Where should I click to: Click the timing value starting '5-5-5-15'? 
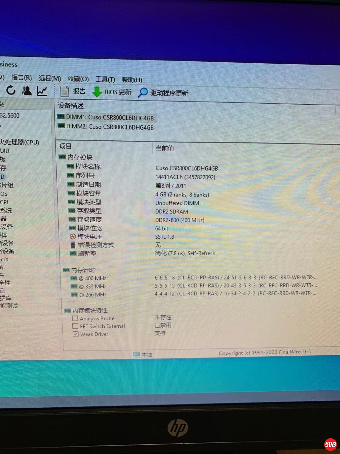236,286
